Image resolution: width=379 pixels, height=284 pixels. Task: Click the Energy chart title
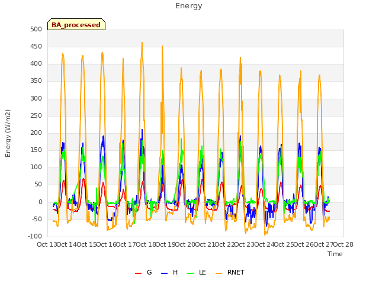click(189, 6)
